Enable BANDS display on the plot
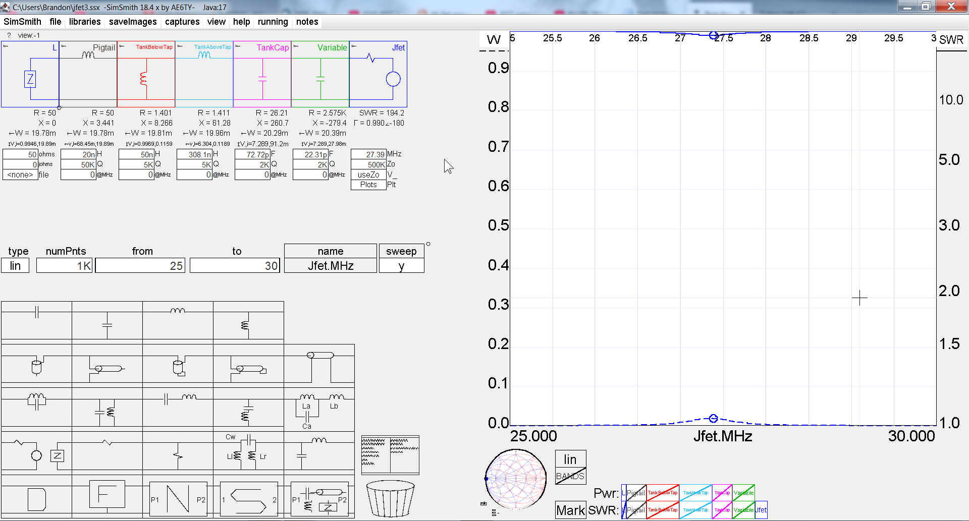This screenshot has height=521, width=969. (570, 475)
